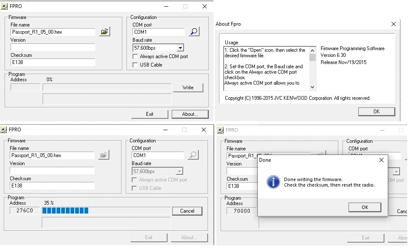
Task: Close the top FPRO window
Action: coord(205,6)
